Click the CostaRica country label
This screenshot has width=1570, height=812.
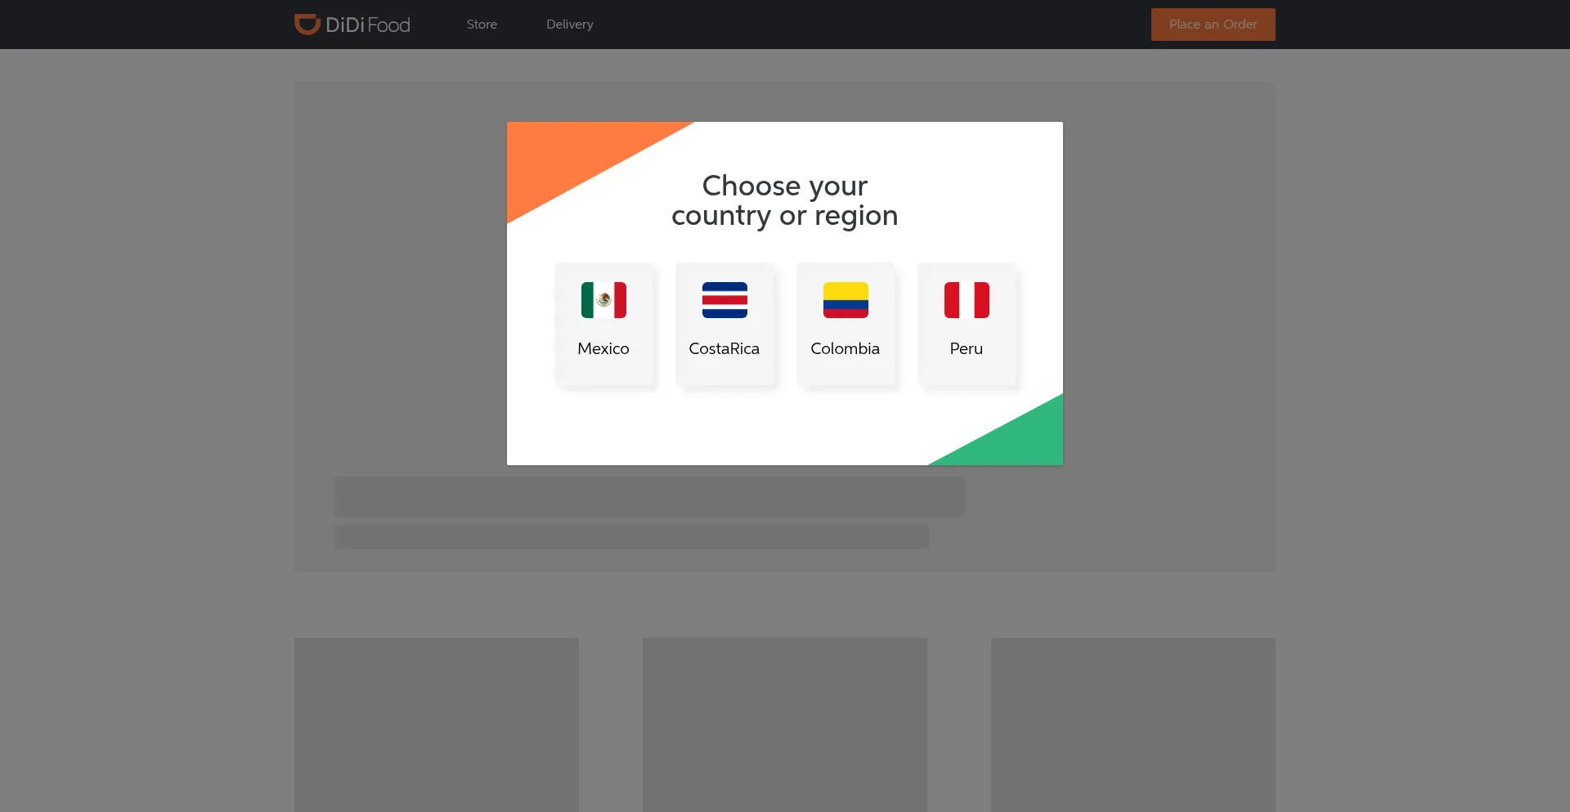tap(724, 348)
